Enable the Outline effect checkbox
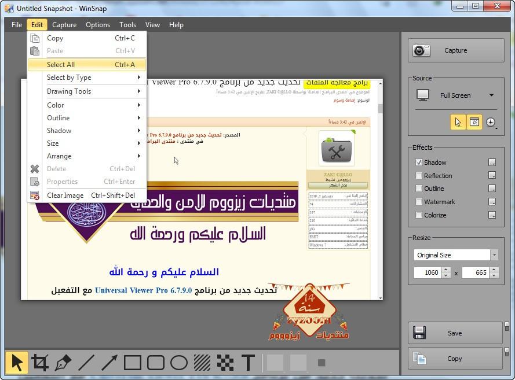The height and width of the screenshot is (380, 515). pos(419,189)
